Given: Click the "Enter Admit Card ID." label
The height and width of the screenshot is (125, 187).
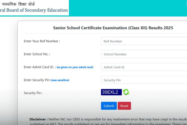Looking at the screenshot, I should pyautogui.click(x=40, y=67).
